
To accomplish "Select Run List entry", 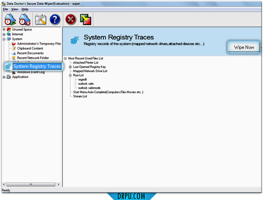I will pos(78,75).
